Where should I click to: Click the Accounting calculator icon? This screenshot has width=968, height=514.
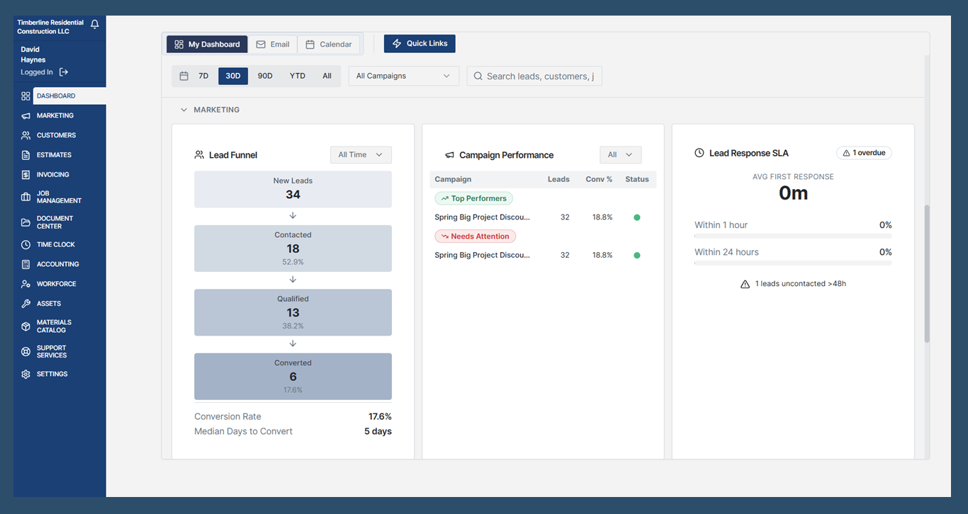(x=26, y=264)
